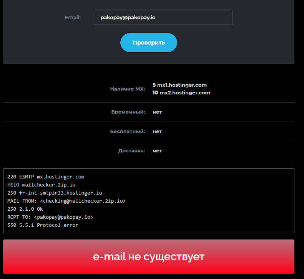
Task: Click the red e-mail не существует banner
Action: [149, 257]
